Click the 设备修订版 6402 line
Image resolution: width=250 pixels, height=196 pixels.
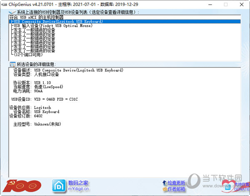click(x=26, y=116)
